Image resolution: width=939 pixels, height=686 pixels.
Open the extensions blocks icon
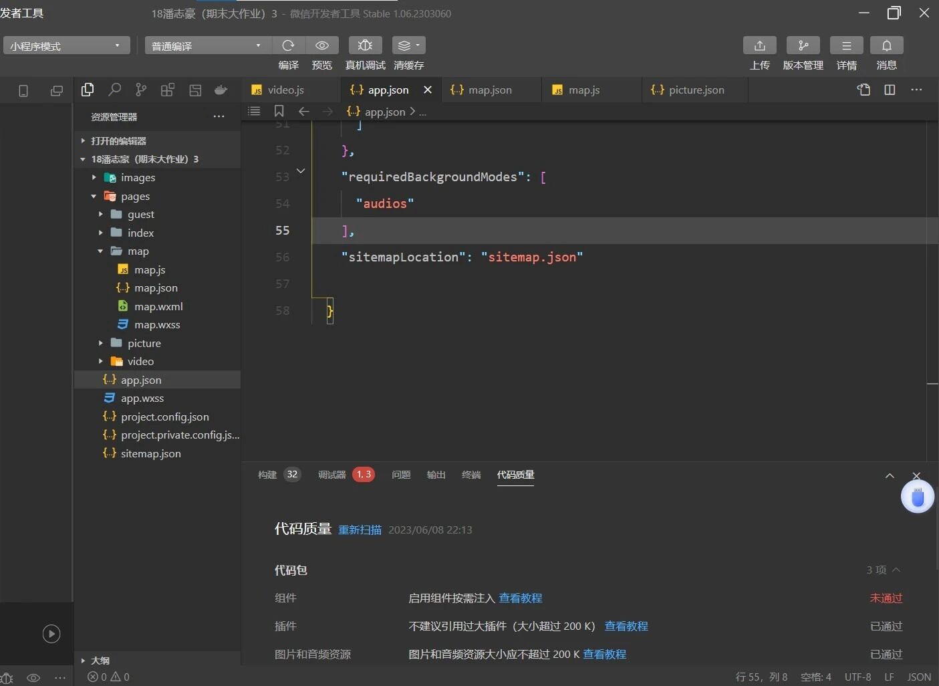(168, 90)
